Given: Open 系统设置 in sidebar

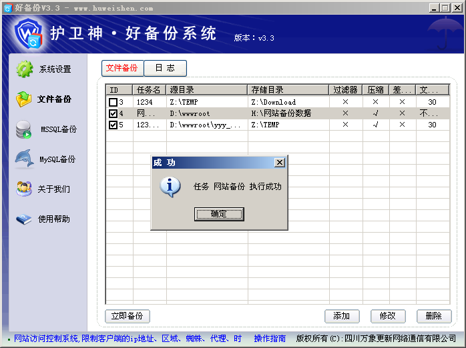Looking at the screenshot, I should pyautogui.click(x=55, y=69).
